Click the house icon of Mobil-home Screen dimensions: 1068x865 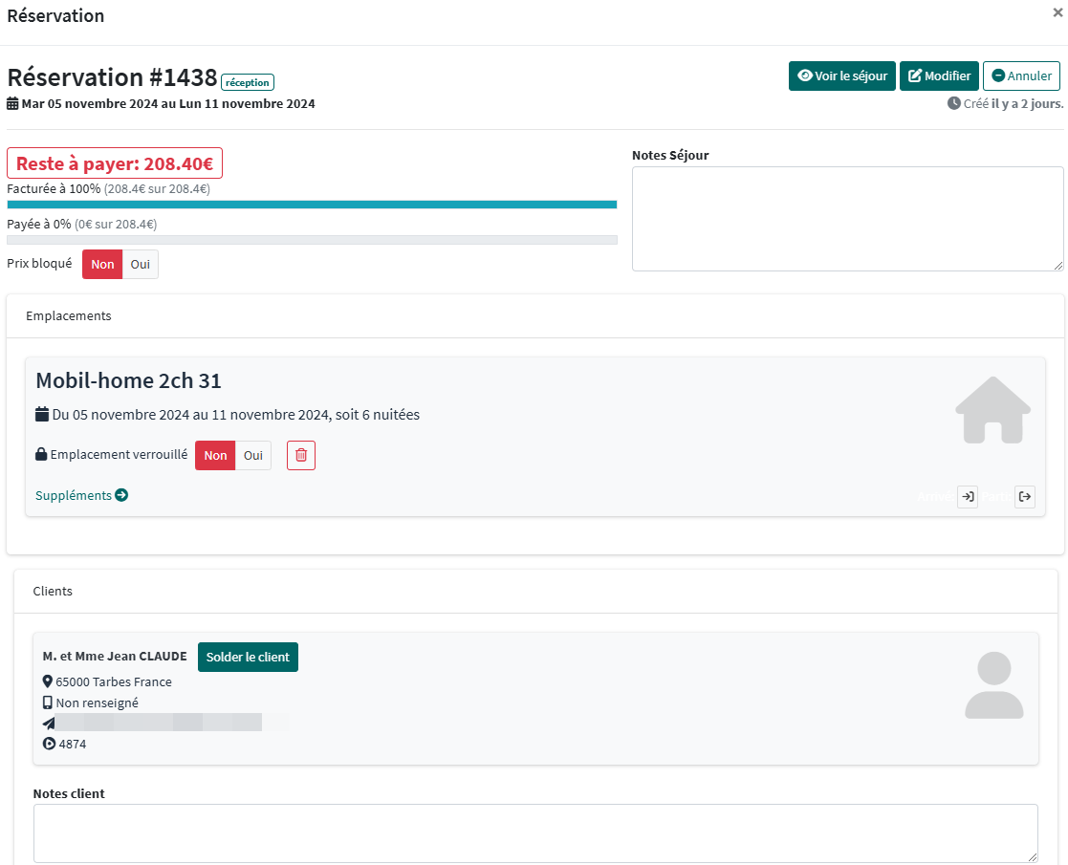coord(992,410)
